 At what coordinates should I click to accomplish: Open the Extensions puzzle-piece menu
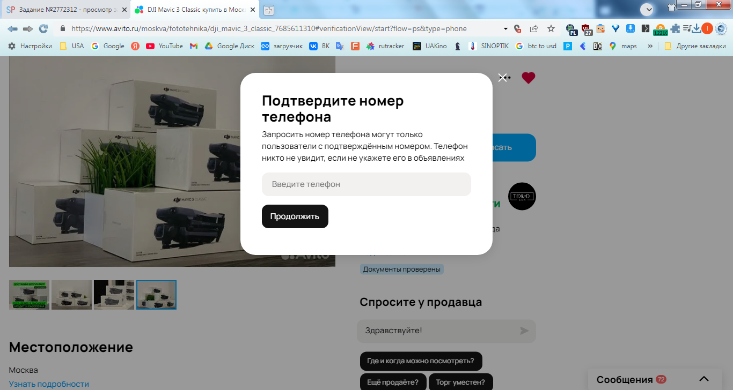click(675, 29)
